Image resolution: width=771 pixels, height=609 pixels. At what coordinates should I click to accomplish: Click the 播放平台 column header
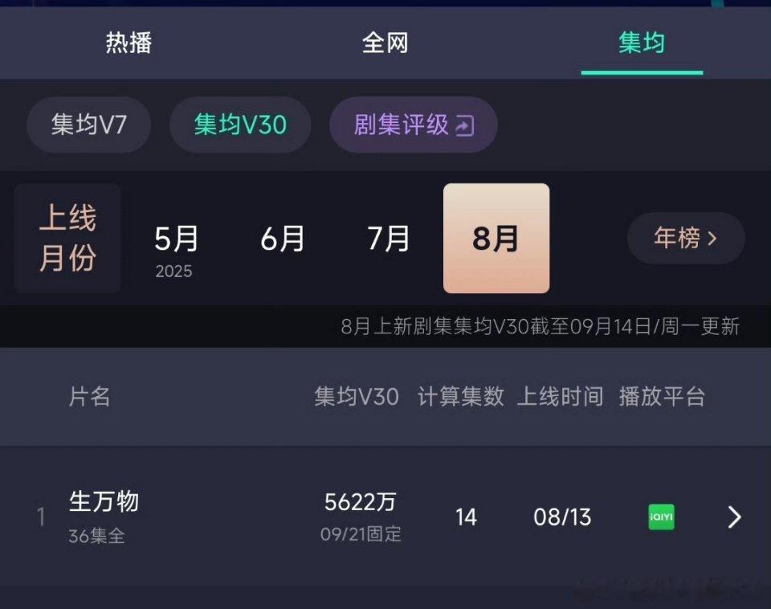(x=663, y=396)
